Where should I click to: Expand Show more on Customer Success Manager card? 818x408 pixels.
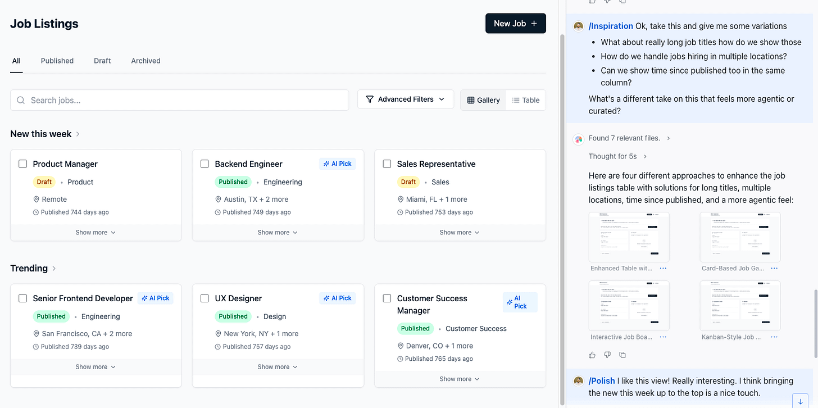[x=460, y=379]
